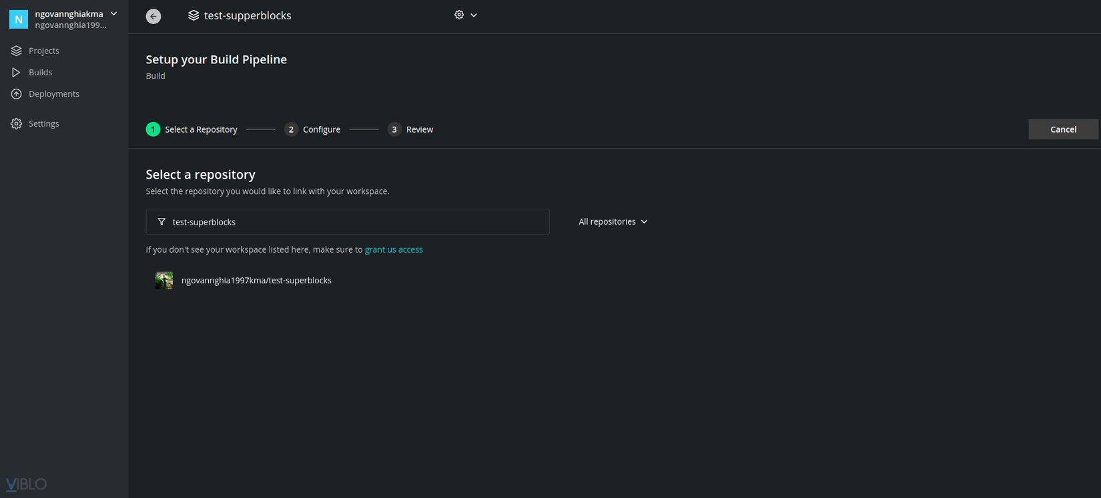Viewport: 1101px width, 498px height.
Task: Go to step 3 Review
Action: point(410,129)
